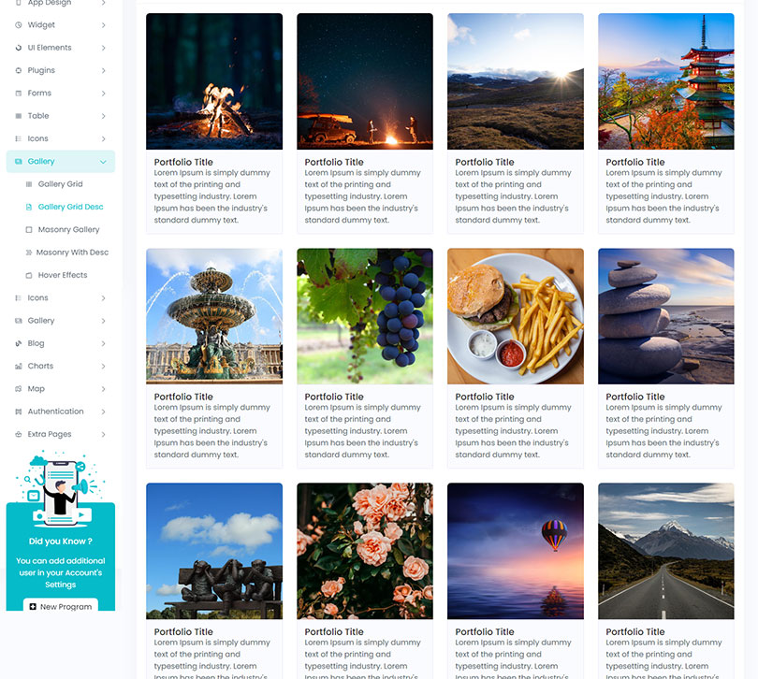Click the Map icon in sidebar
This screenshot has height=679, width=758.
(x=19, y=389)
